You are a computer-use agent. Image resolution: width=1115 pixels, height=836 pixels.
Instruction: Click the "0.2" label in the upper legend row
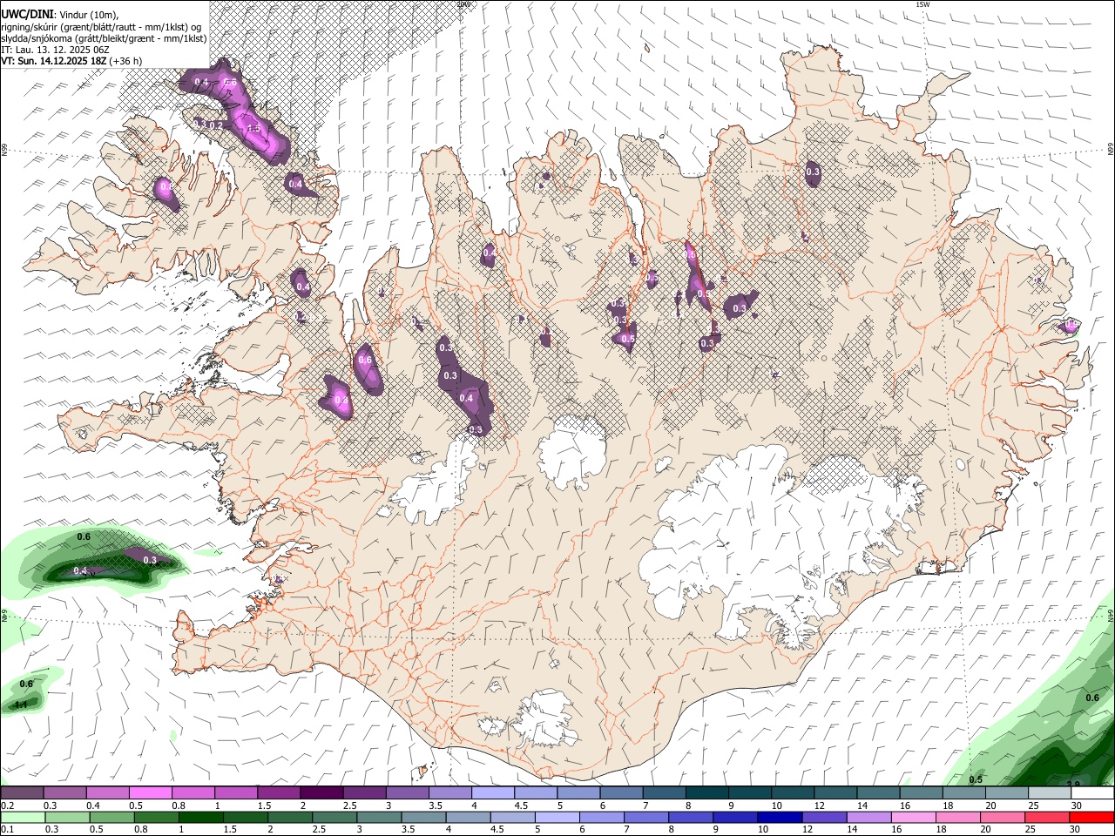coord(7,806)
